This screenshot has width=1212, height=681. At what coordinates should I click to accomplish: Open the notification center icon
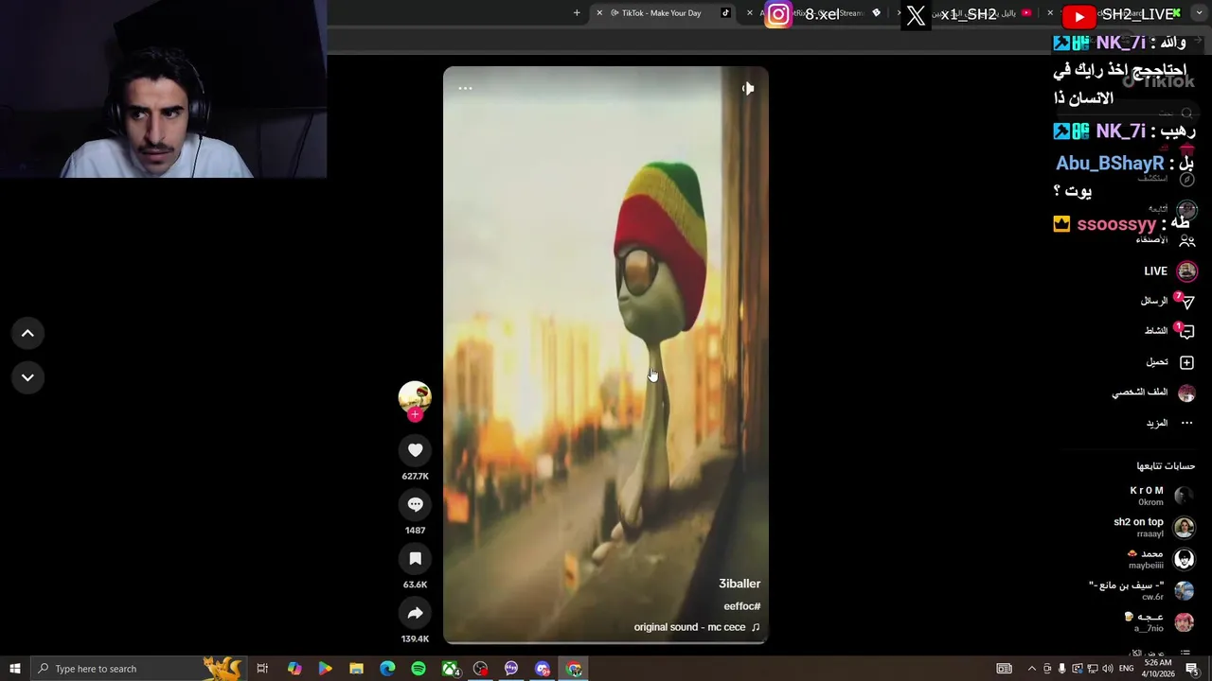click(x=1192, y=669)
